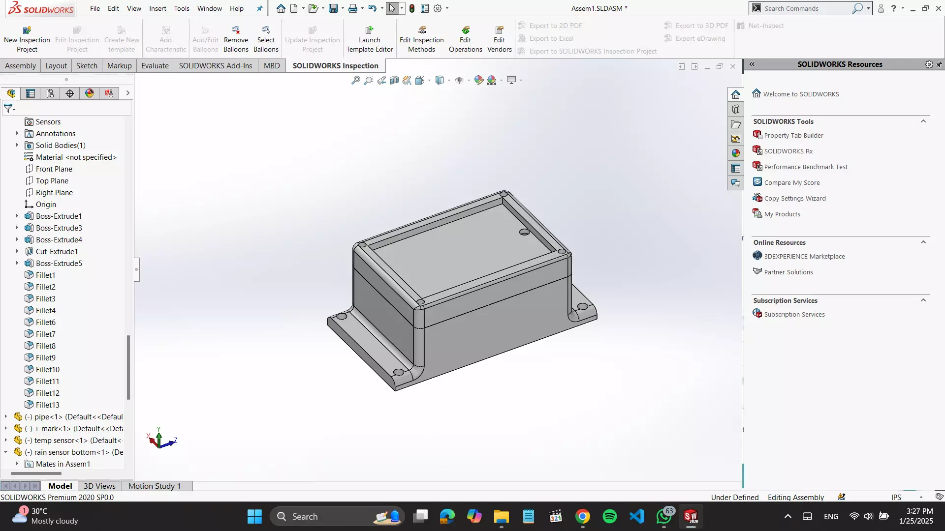Collapse the Online Resources section
This screenshot has width=945, height=531.
click(923, 242)
